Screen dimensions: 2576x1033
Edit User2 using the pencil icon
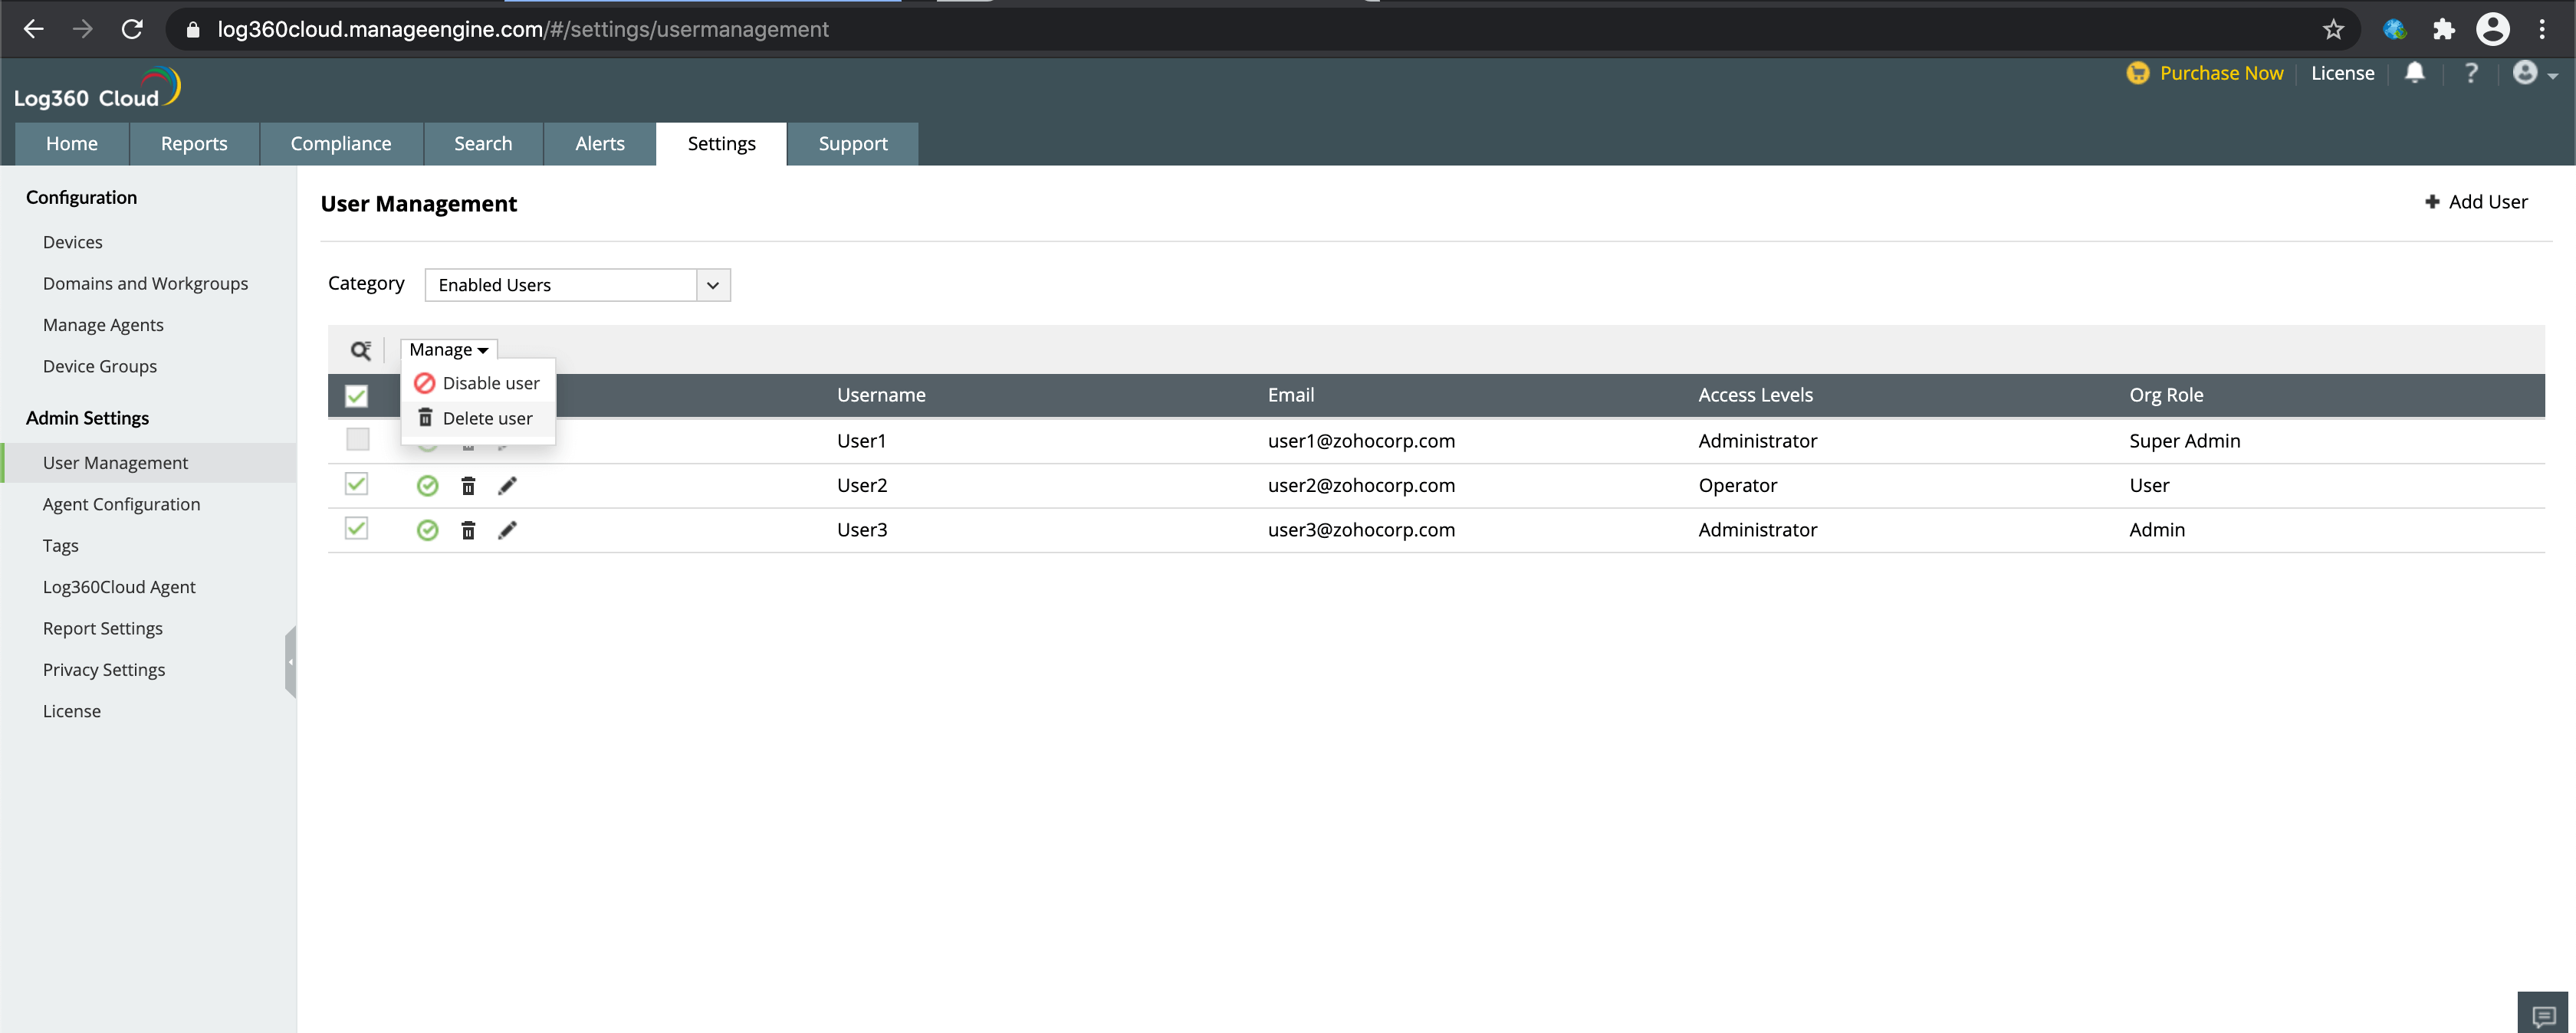(x=508, y=485)
